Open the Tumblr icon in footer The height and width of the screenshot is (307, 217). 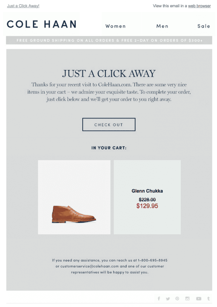(208, 298)
